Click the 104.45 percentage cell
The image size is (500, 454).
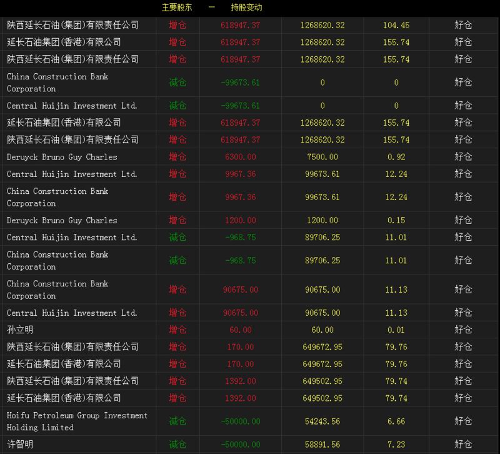[x=396, y=25]
